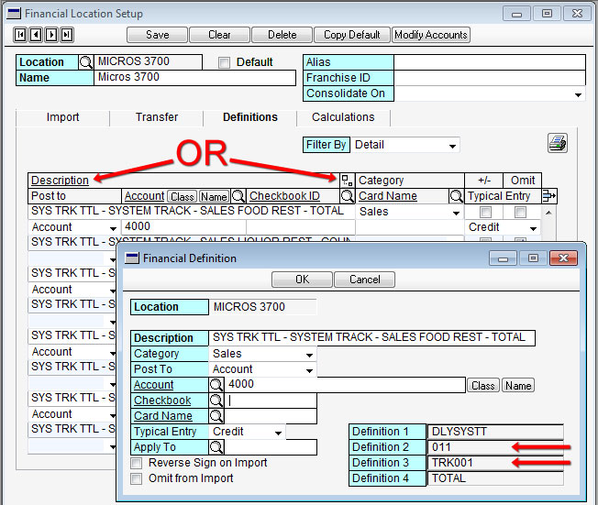Open Typical Entry Credit dropdown in dialog

click(x=278, y=433)
